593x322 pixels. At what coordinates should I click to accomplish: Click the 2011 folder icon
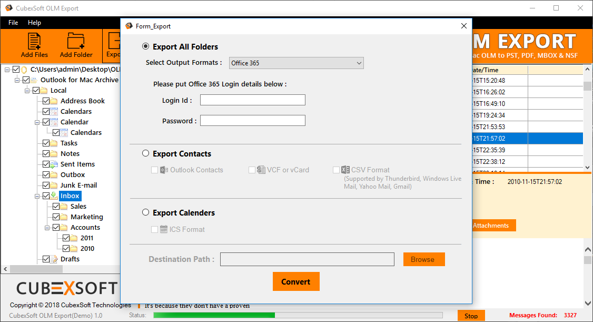pyautogui.click(x=74, y=238)
